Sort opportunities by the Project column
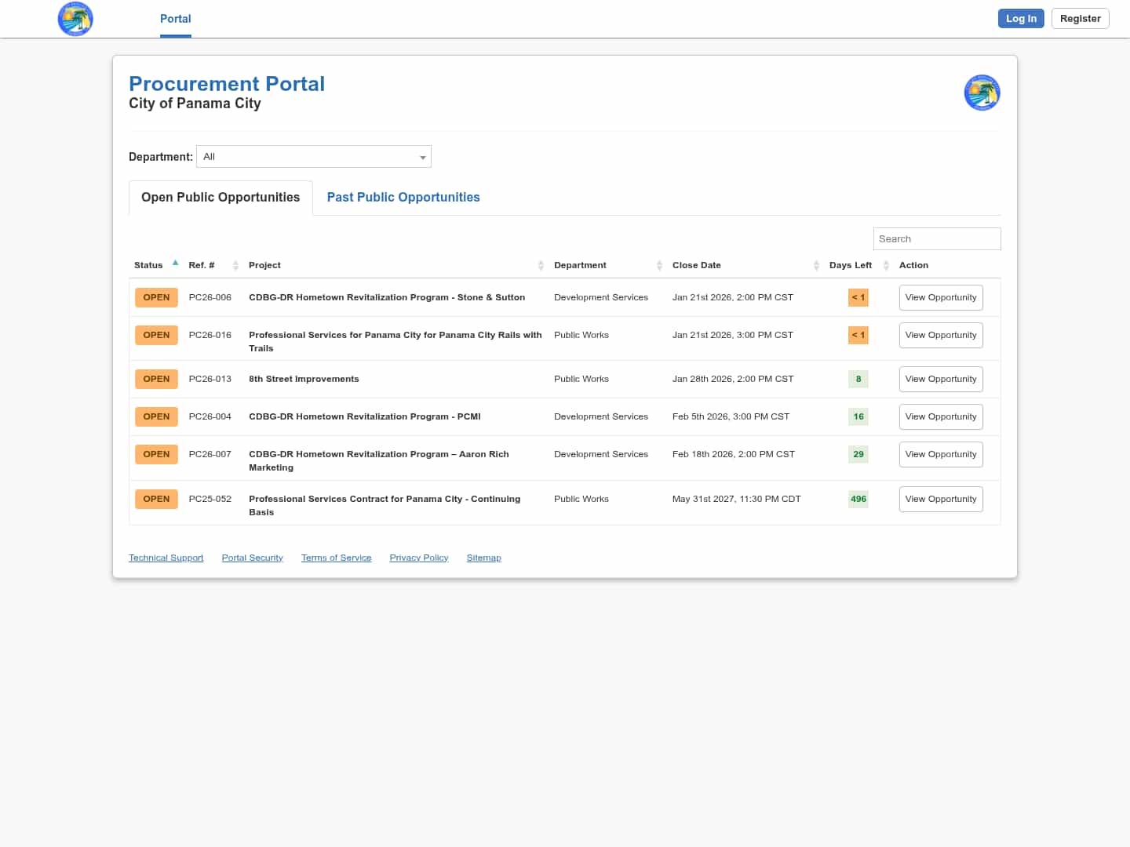Image resolution: width=1130 pixels, height=847 pixels. point(540,266)
